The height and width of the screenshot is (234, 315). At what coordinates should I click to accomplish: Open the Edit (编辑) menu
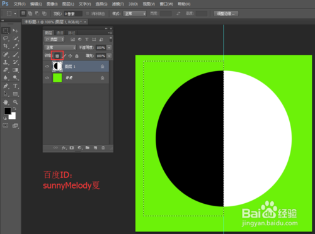[x=36, y=4]
